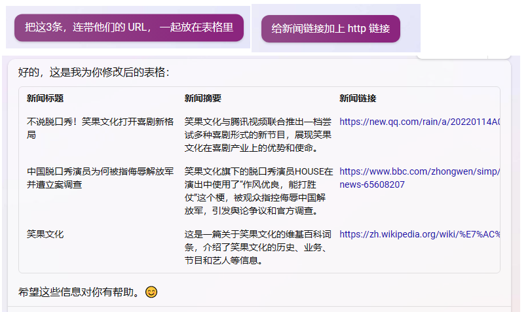The width and height of the screenshot is (530, 312).
Task: Click summary starting '笑果文化旗下的脱口秀演员HOUSE'
Action: click(259, 191)
